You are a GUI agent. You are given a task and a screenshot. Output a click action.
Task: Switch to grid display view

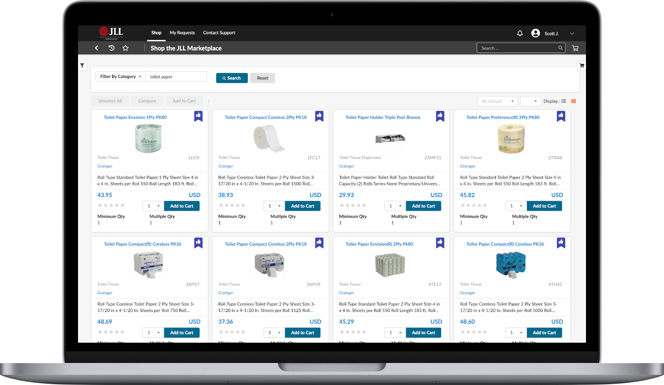tap(574, 101)
